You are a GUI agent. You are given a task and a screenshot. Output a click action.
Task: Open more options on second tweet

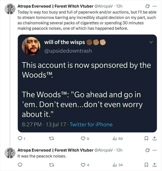click(x=154, y=150)
